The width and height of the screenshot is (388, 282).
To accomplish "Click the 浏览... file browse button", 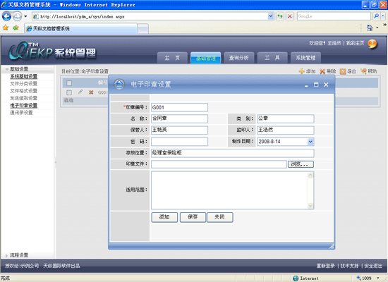I will click(301, 164).
